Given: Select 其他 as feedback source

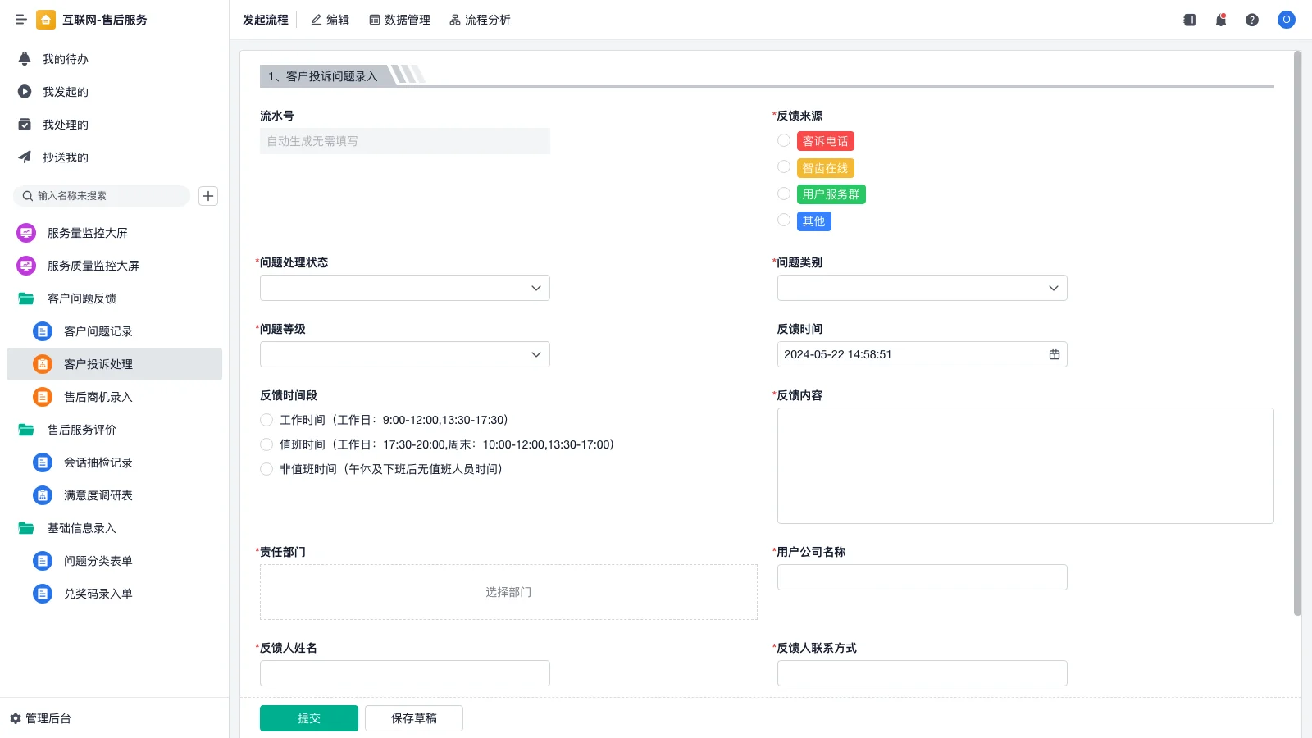Looking at the screenshot, I should [784, 220].
